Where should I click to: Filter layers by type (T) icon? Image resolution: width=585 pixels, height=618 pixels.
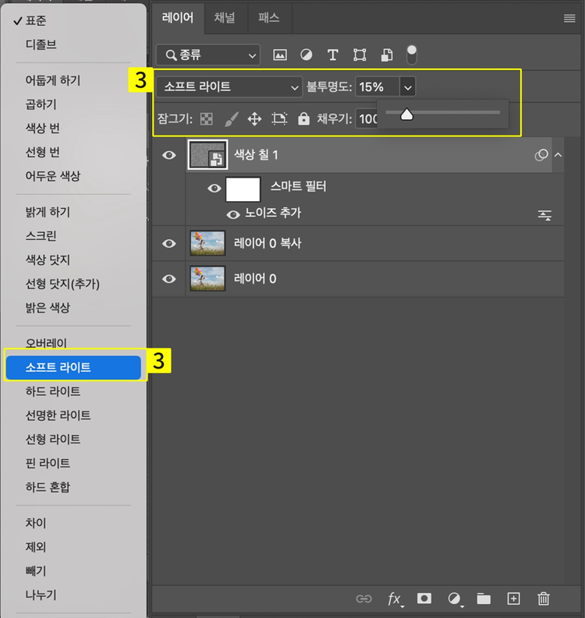tap(332, 55)
